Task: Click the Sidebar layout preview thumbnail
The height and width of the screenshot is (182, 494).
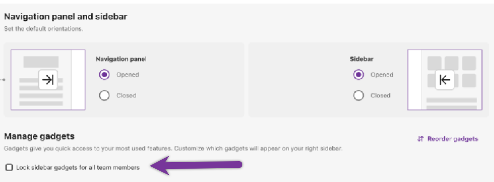Action: point(445,80)
